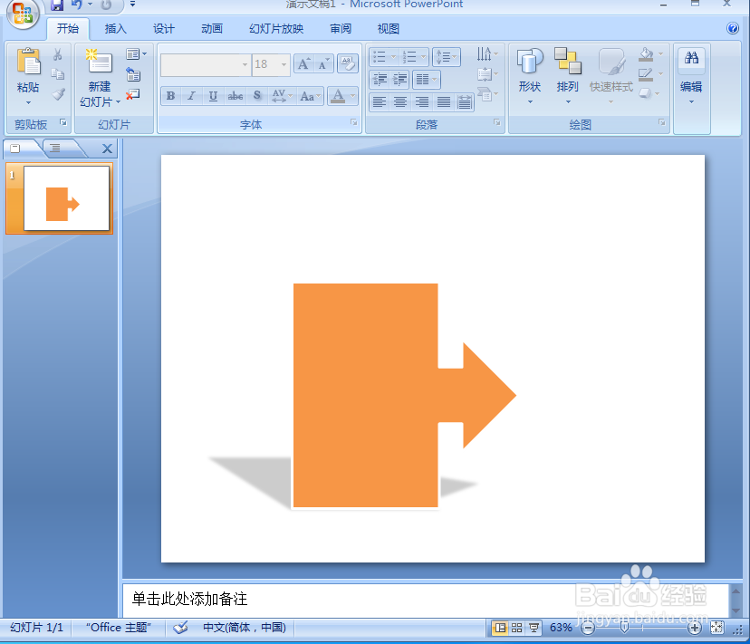Toggle Justify text alignment
Viewport: 750px width, 644px height.
(x=444, y=102)
